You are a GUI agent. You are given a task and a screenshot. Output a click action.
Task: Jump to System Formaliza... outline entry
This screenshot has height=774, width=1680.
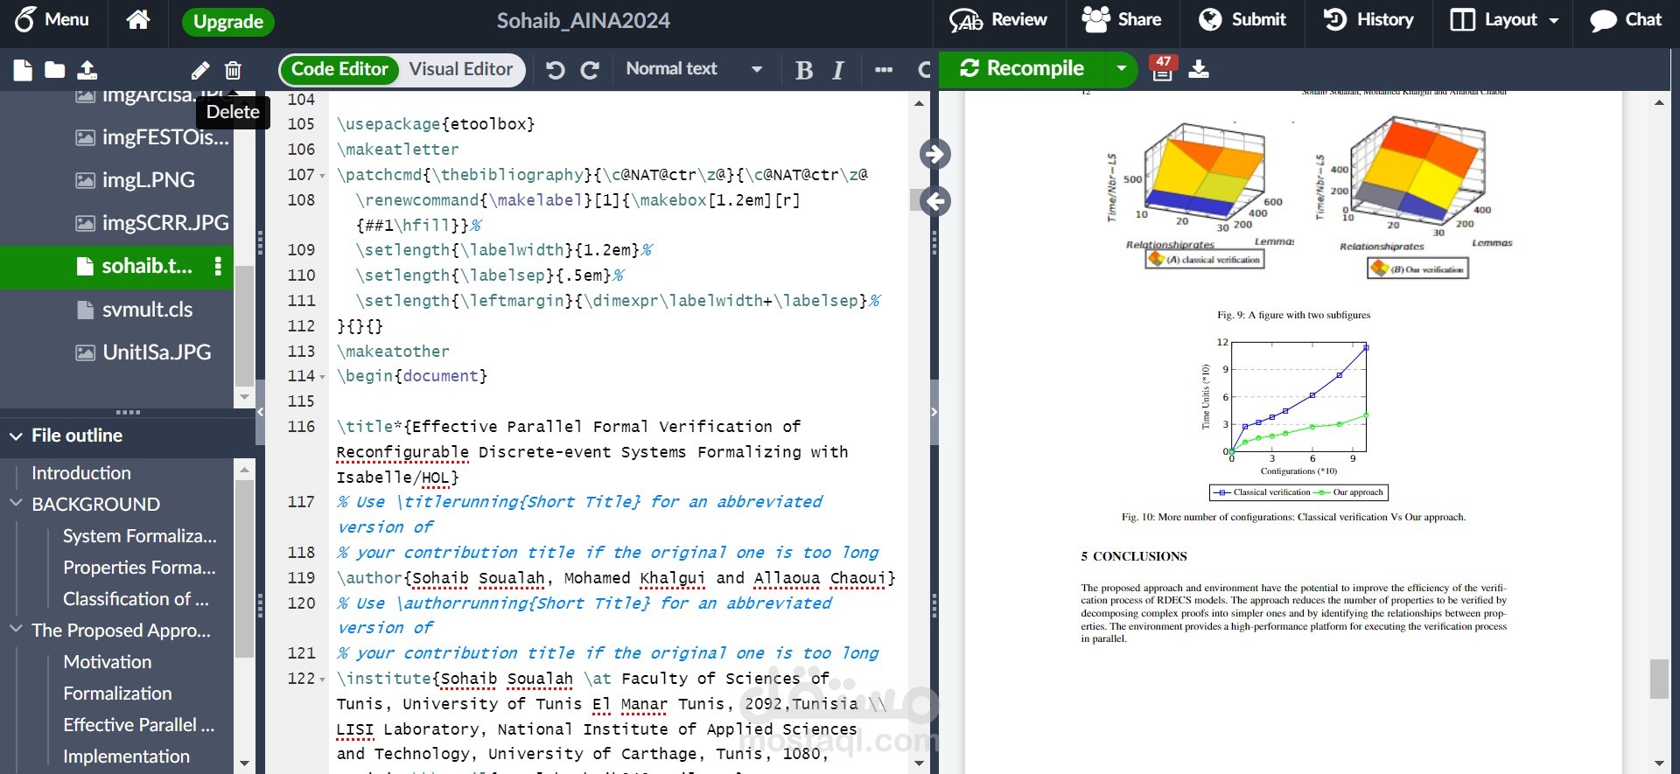(140, 536)
